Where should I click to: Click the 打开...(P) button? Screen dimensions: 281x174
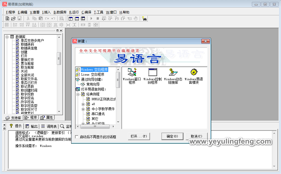click(x=139, y=136)
